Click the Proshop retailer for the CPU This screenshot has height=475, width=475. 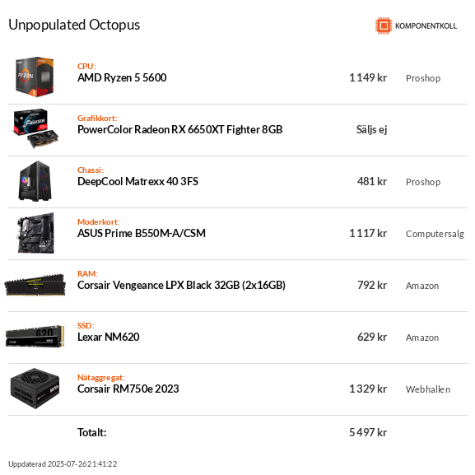[423, 78]
